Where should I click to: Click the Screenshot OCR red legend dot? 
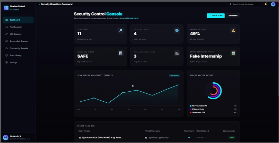click(191, 112)
